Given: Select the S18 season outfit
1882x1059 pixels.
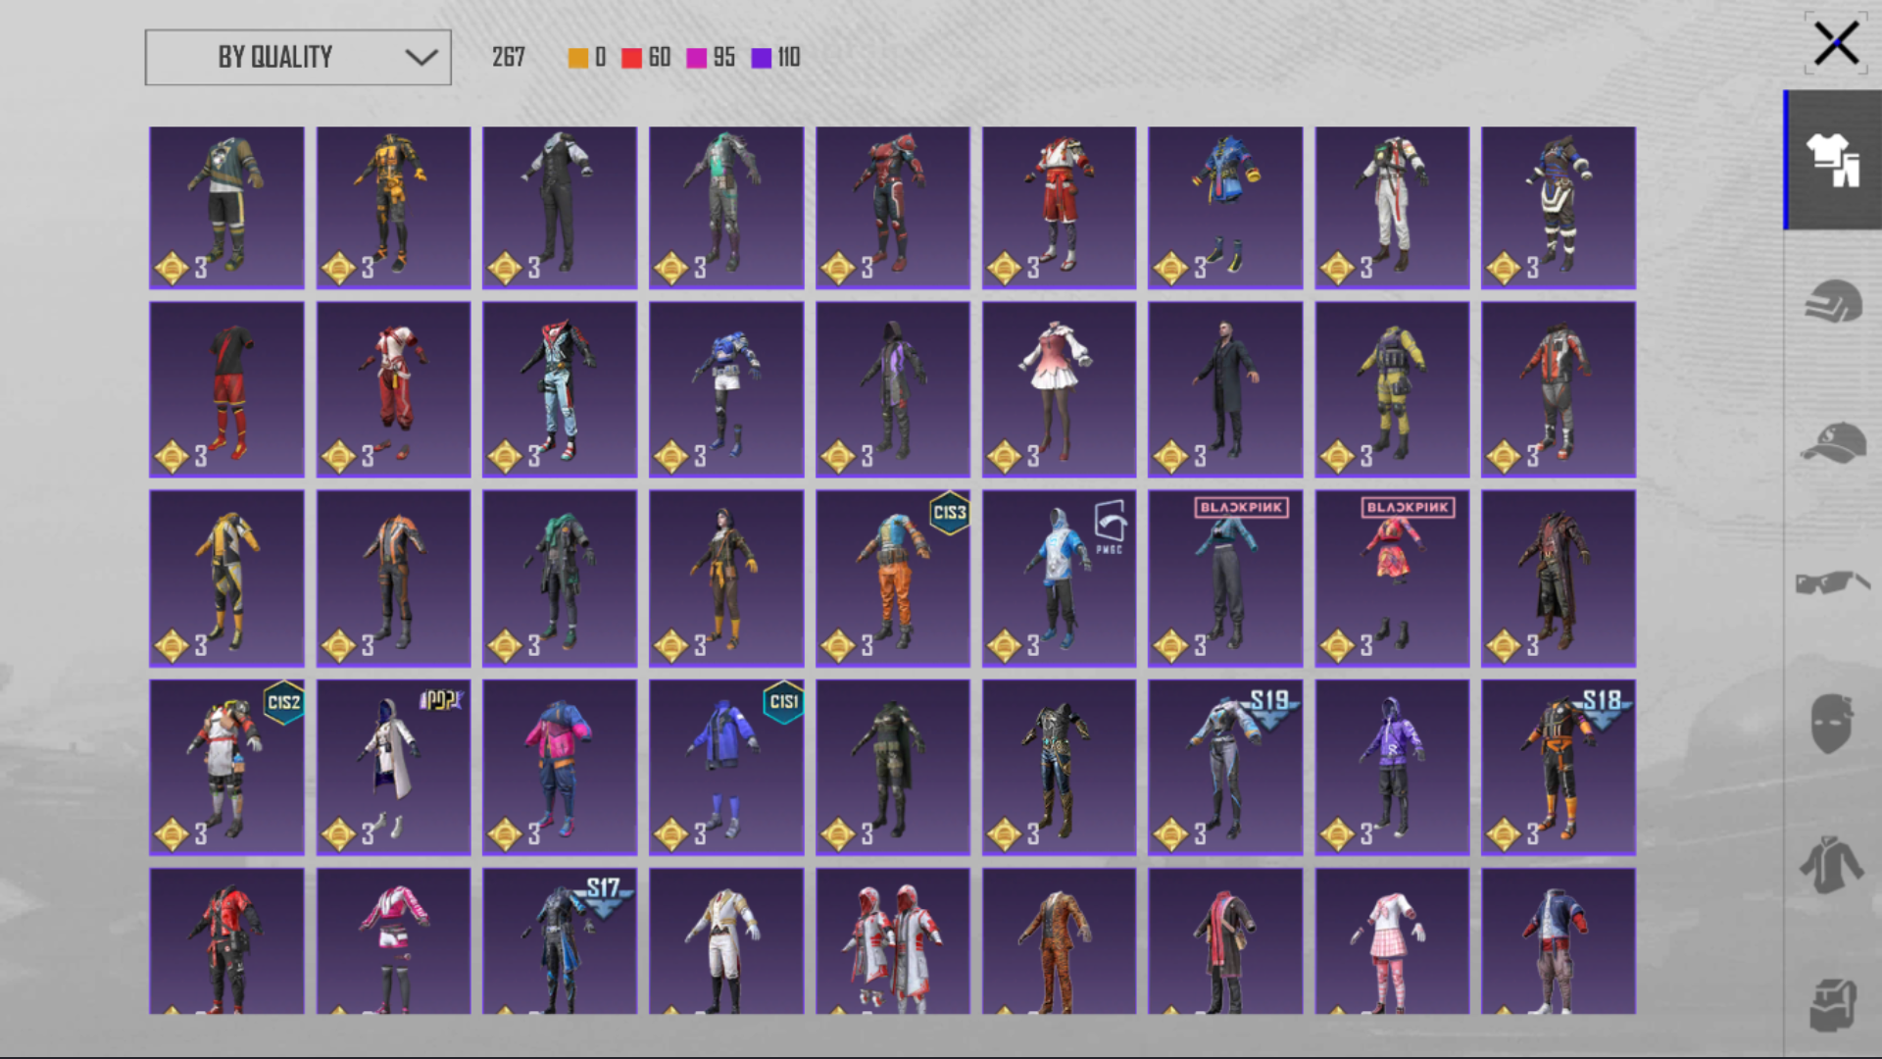Looking at the screenshot, I should click(1559, 768).
